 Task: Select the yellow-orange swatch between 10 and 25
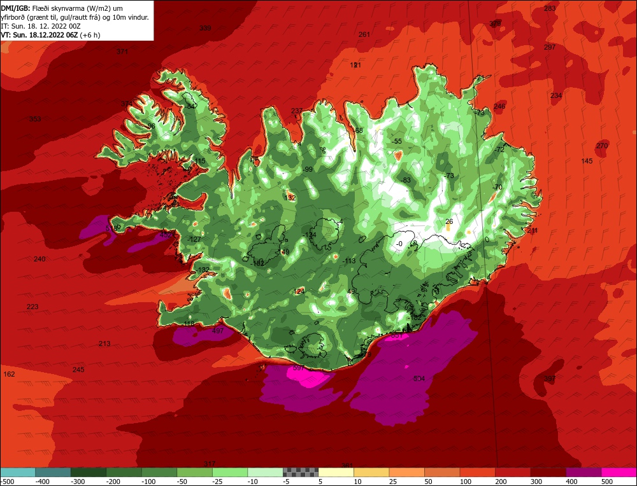tap(371, 472)
